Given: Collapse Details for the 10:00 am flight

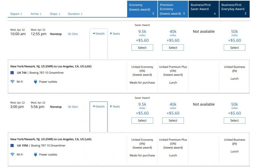Looking at the screenshot, I should point(98,34).
